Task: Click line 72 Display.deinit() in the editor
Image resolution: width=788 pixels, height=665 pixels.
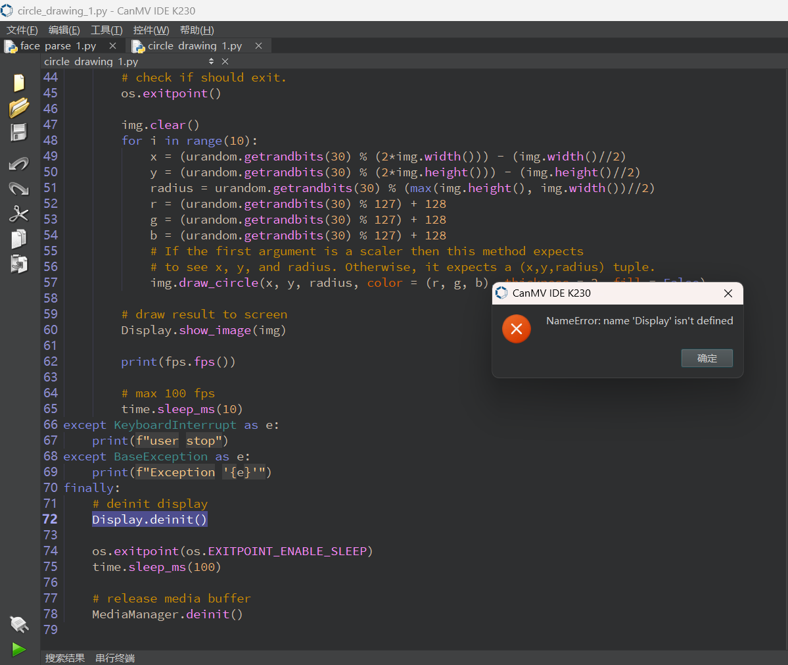Action: 150,520
